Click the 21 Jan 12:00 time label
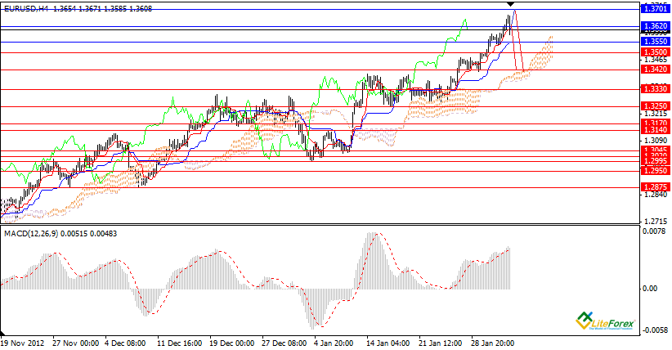This screenshot has width=672, height=350. [x=441, y=343]
